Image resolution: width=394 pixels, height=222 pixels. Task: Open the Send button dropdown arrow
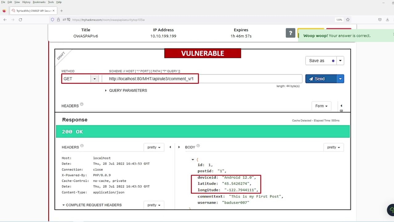(340, 79)
